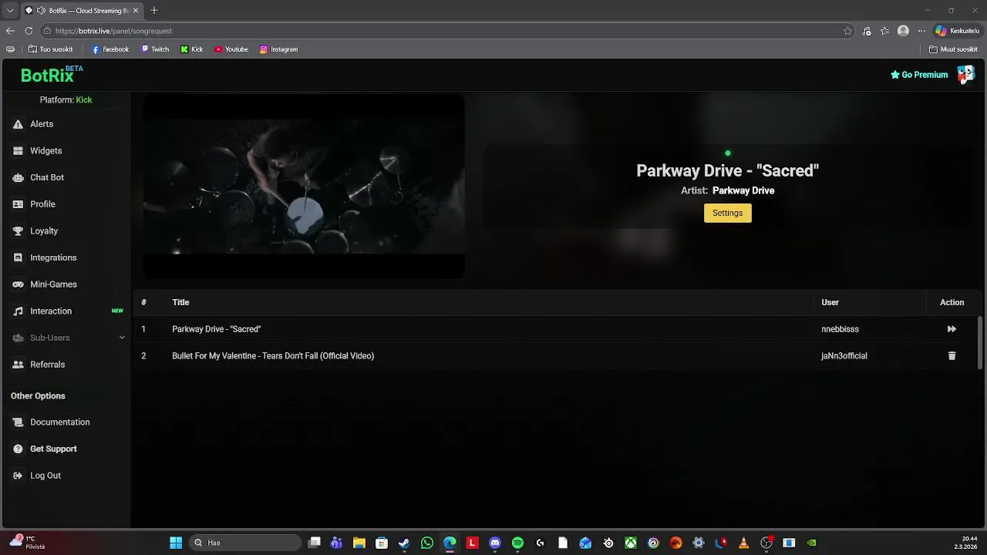Click Go Premium link

[919, 75]
